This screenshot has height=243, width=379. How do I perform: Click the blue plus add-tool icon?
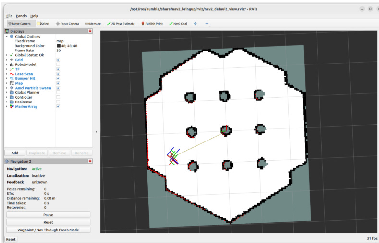[x=195, y=24]
